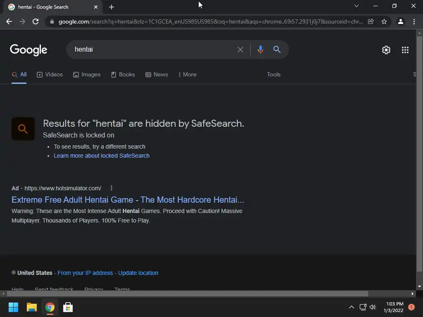Open the Google apps grid
The height and width of the screenshot is (317, 423).
tap(405, 50)
